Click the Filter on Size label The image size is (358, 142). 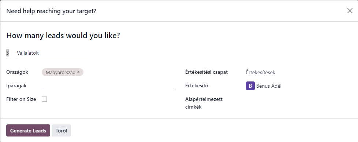tap(21, 99)
